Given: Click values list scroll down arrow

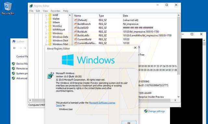Looking at the screenshot, I should (x=178, y=97).
